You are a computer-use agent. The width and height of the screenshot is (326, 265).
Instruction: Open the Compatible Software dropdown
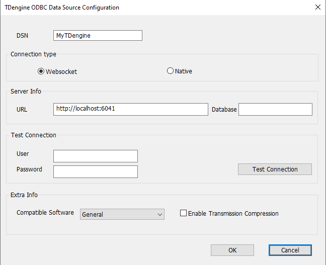(x=122, y=214)
